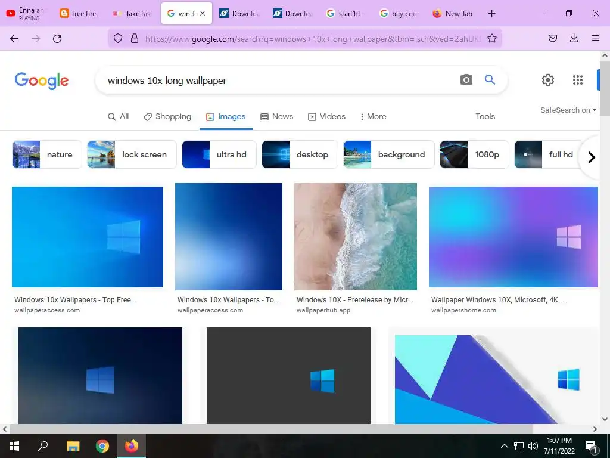The height and width of the screenshot is (458, 610).
Task: Open the notification center icon
Action: 591,447
